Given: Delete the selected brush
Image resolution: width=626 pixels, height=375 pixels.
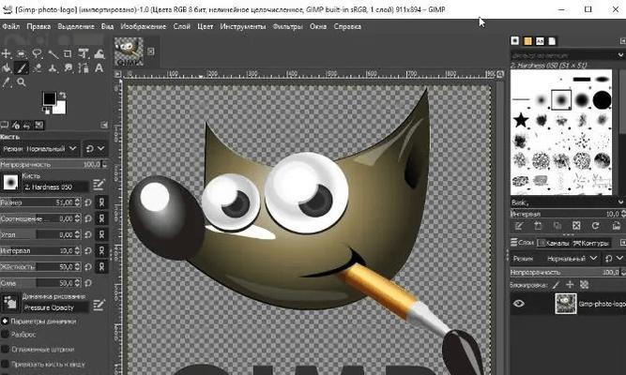Looking at the screenshot, I should [x=576, y=226].
